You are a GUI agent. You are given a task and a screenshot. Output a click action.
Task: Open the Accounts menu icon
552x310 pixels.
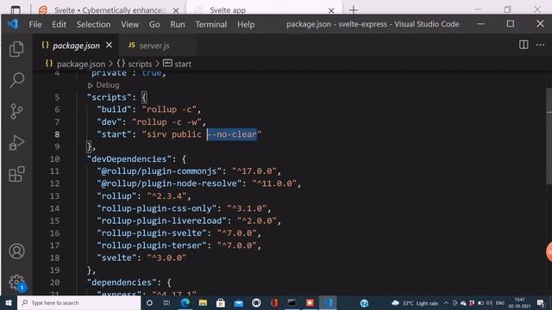(x=16, y=251)
